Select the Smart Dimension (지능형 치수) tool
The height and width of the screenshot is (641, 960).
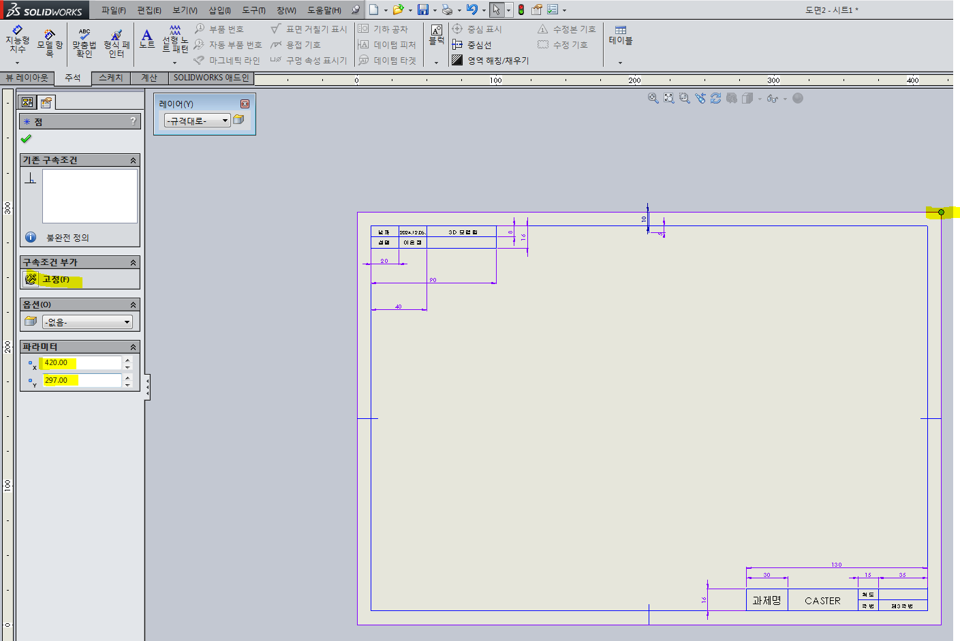coord(17,40)
